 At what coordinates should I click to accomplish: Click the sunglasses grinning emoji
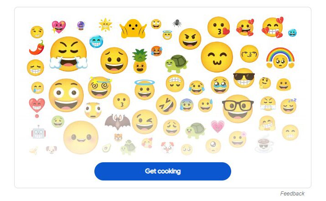point(244,78)
